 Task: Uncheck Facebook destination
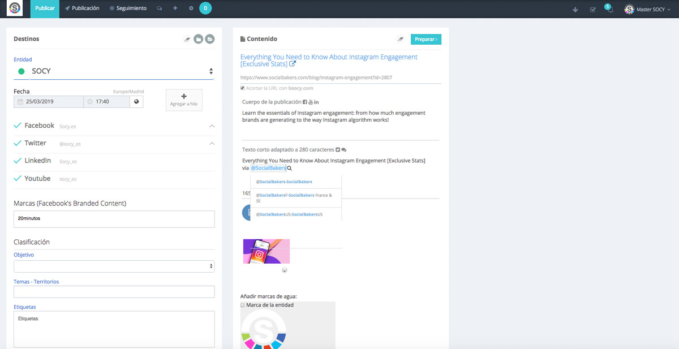click(18, 126)
